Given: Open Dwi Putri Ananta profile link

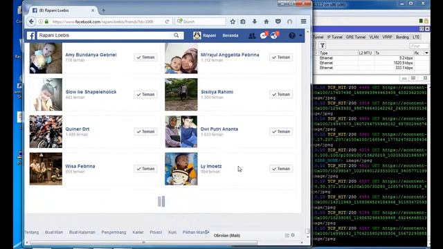Looking at the screenshot, I should 219,129.
